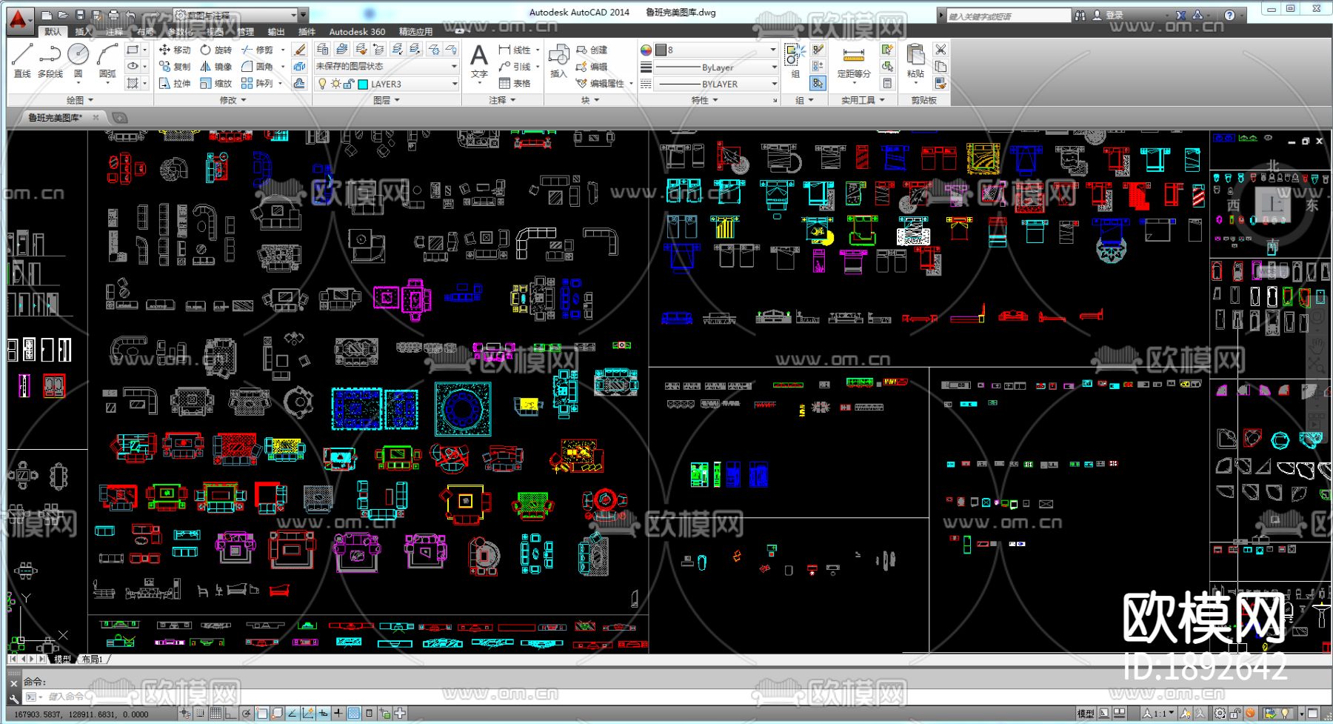This screenshot has height=724, width=1333.
Task: Click the Create block (创建) tool
Action: 592,50
